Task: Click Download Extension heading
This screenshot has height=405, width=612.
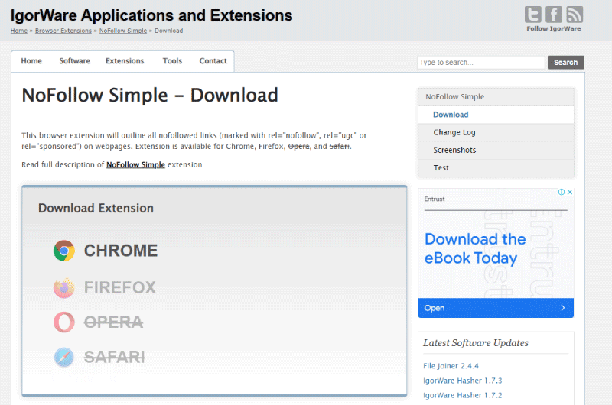Action: (96, 208)
